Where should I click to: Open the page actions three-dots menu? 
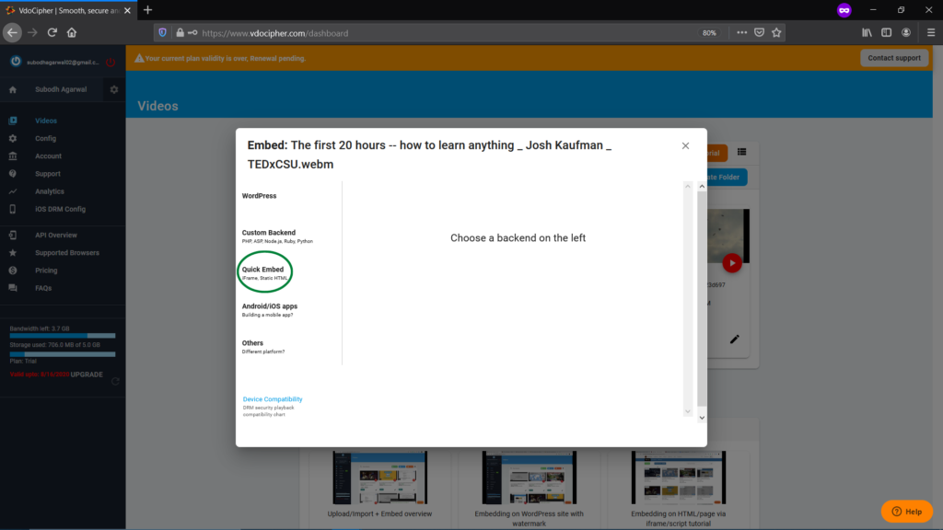741,32
